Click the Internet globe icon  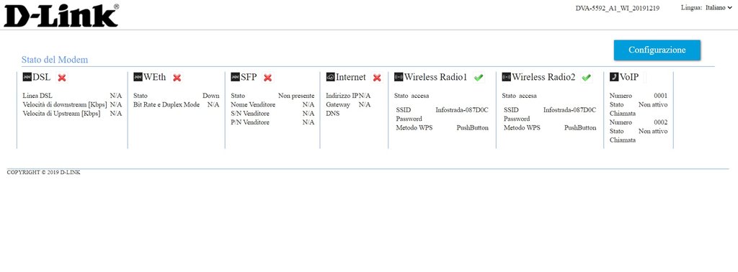point(330,77)
